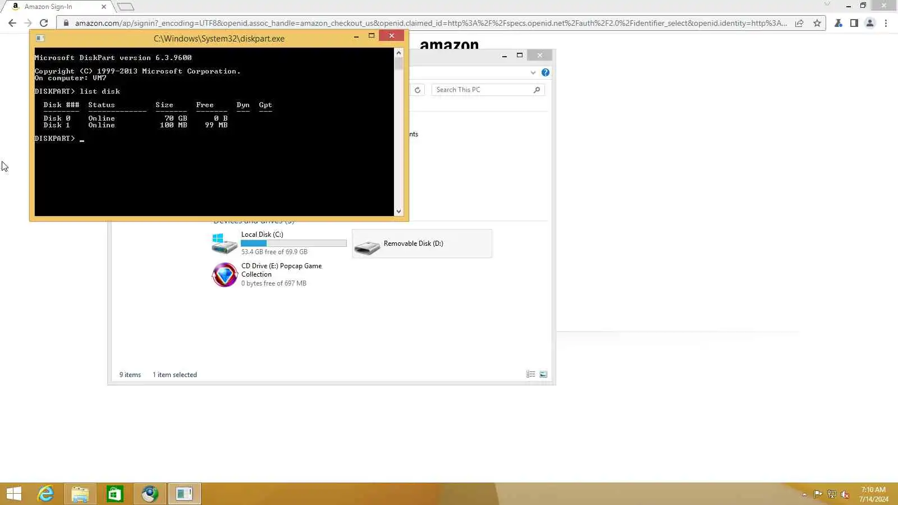Minimize the diskpart window
The image size is (898, 505).
356,36
